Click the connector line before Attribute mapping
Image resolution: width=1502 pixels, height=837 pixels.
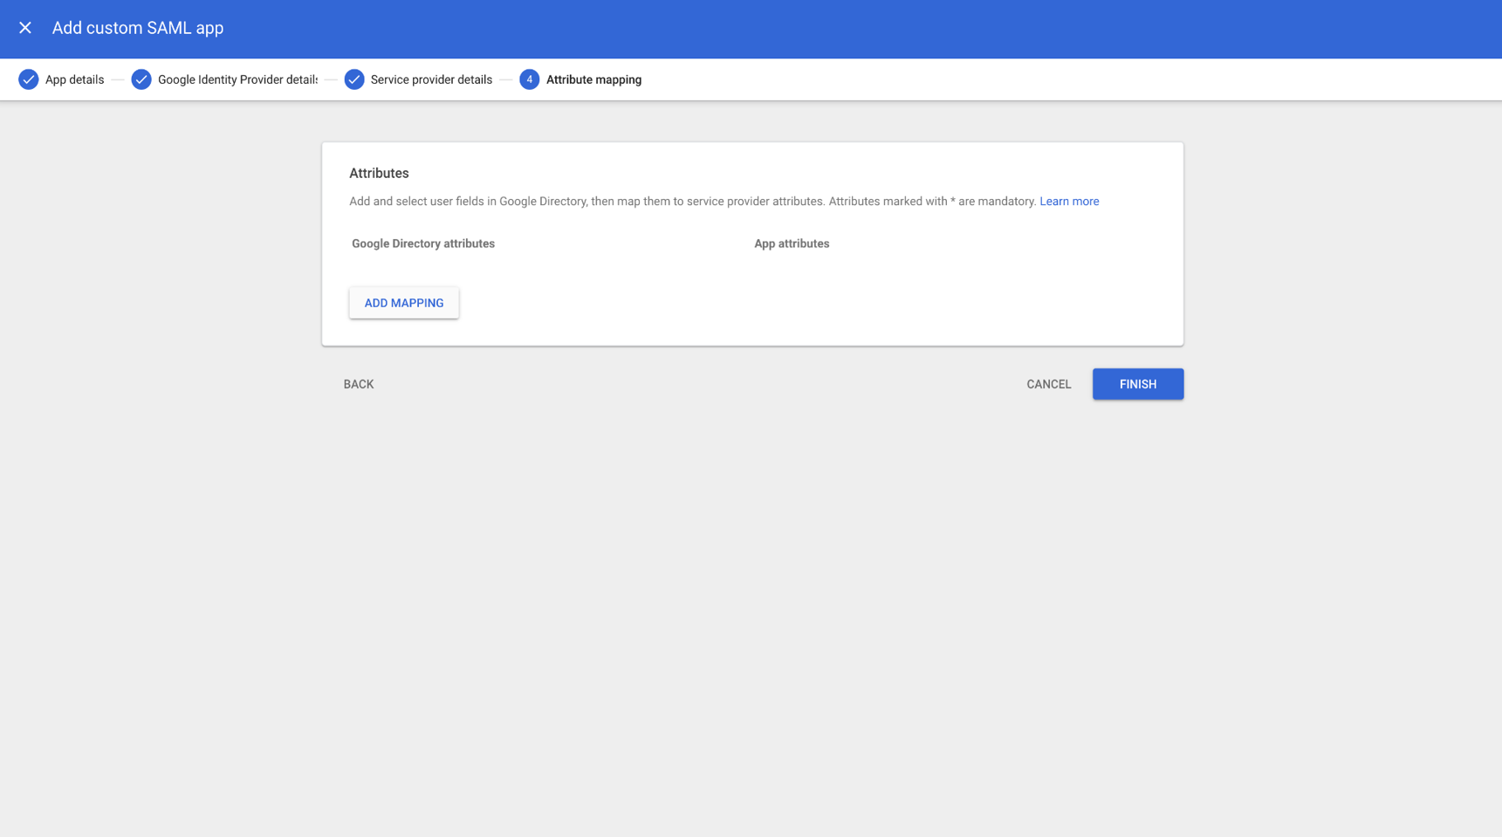click(506, 79)
